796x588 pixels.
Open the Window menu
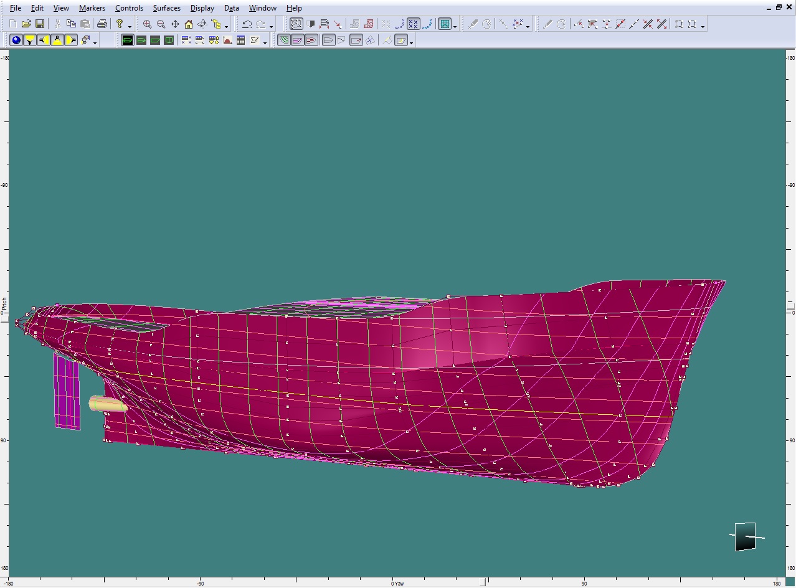pyautogui.click(x=263, y=8)
